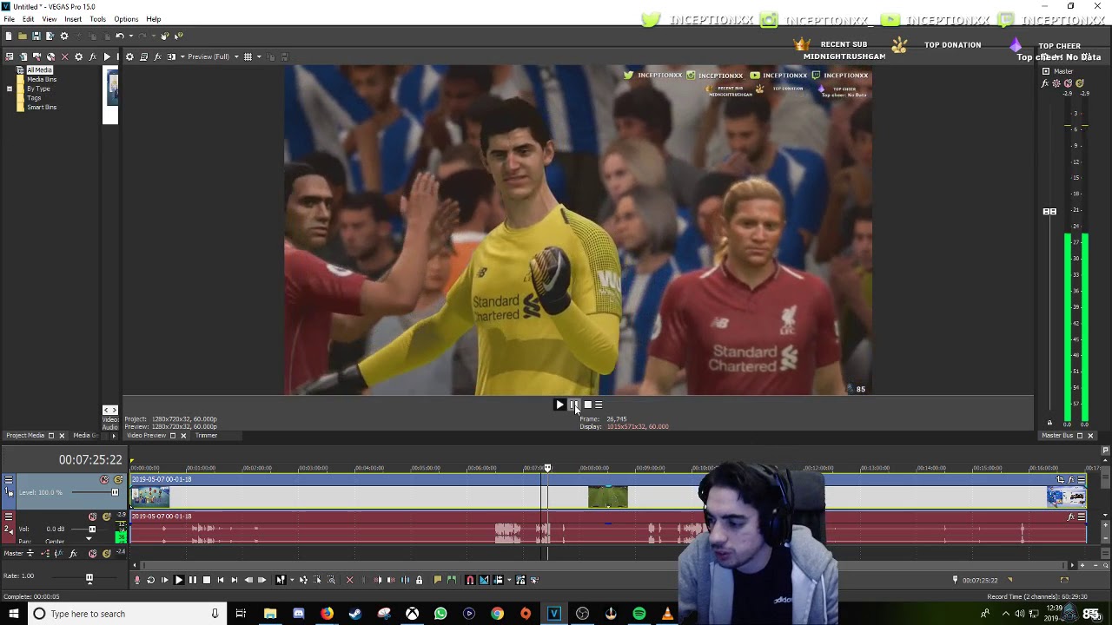Select the Normal edit tool

[280, 580]
